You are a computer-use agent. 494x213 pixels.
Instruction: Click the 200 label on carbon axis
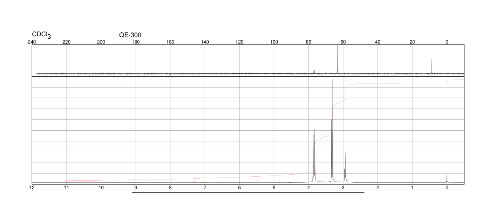pyautogui.click(x=101, y=42)
